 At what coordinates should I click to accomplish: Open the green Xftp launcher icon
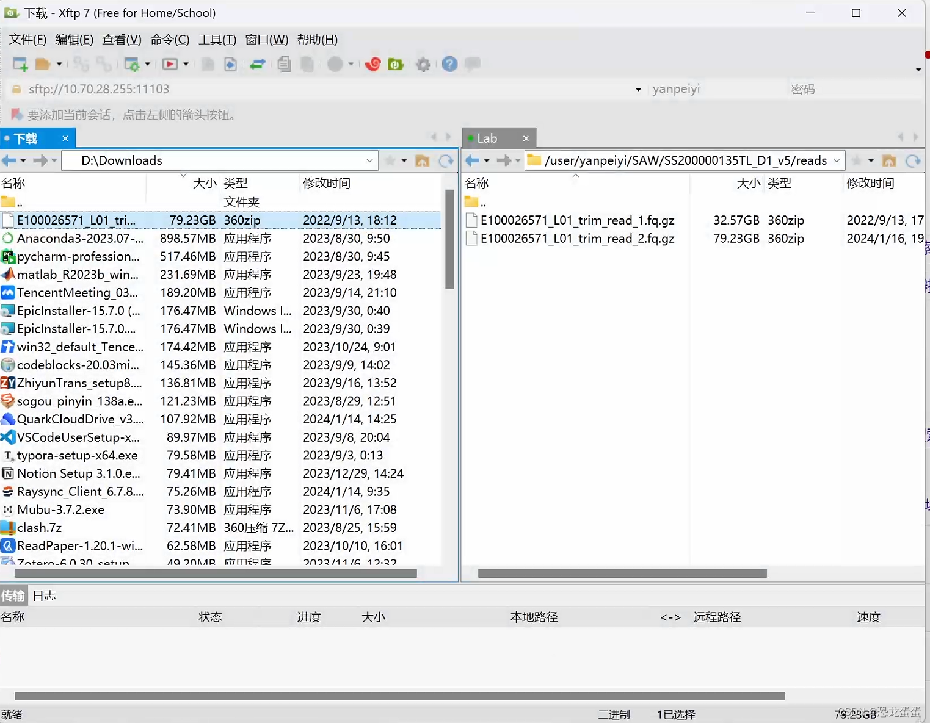396,64
